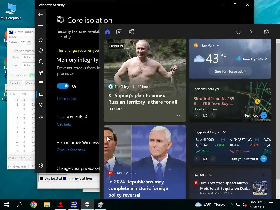Add ALPHABET INC. to watchlist
Screen dimensions: 280x210
pos(257,139)
